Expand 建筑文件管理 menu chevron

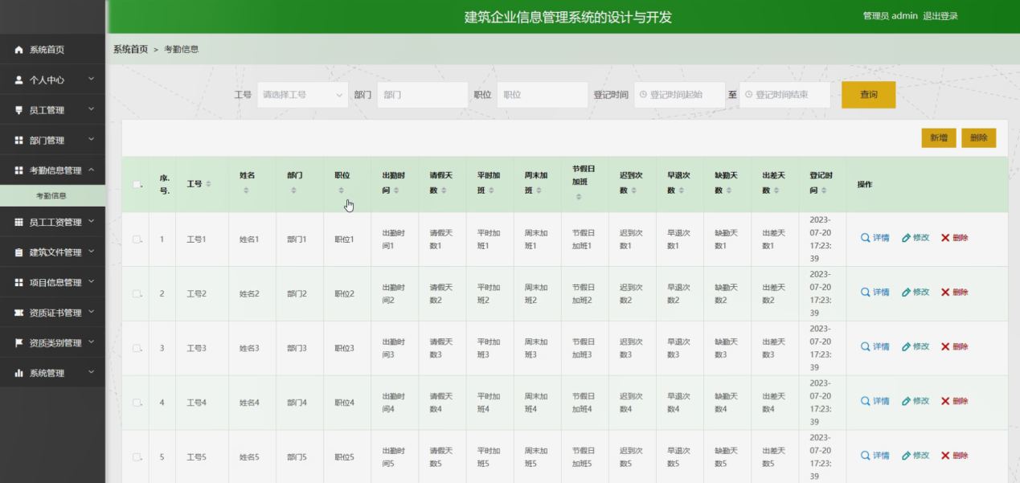pyautogui.click(x=92, y=252)
